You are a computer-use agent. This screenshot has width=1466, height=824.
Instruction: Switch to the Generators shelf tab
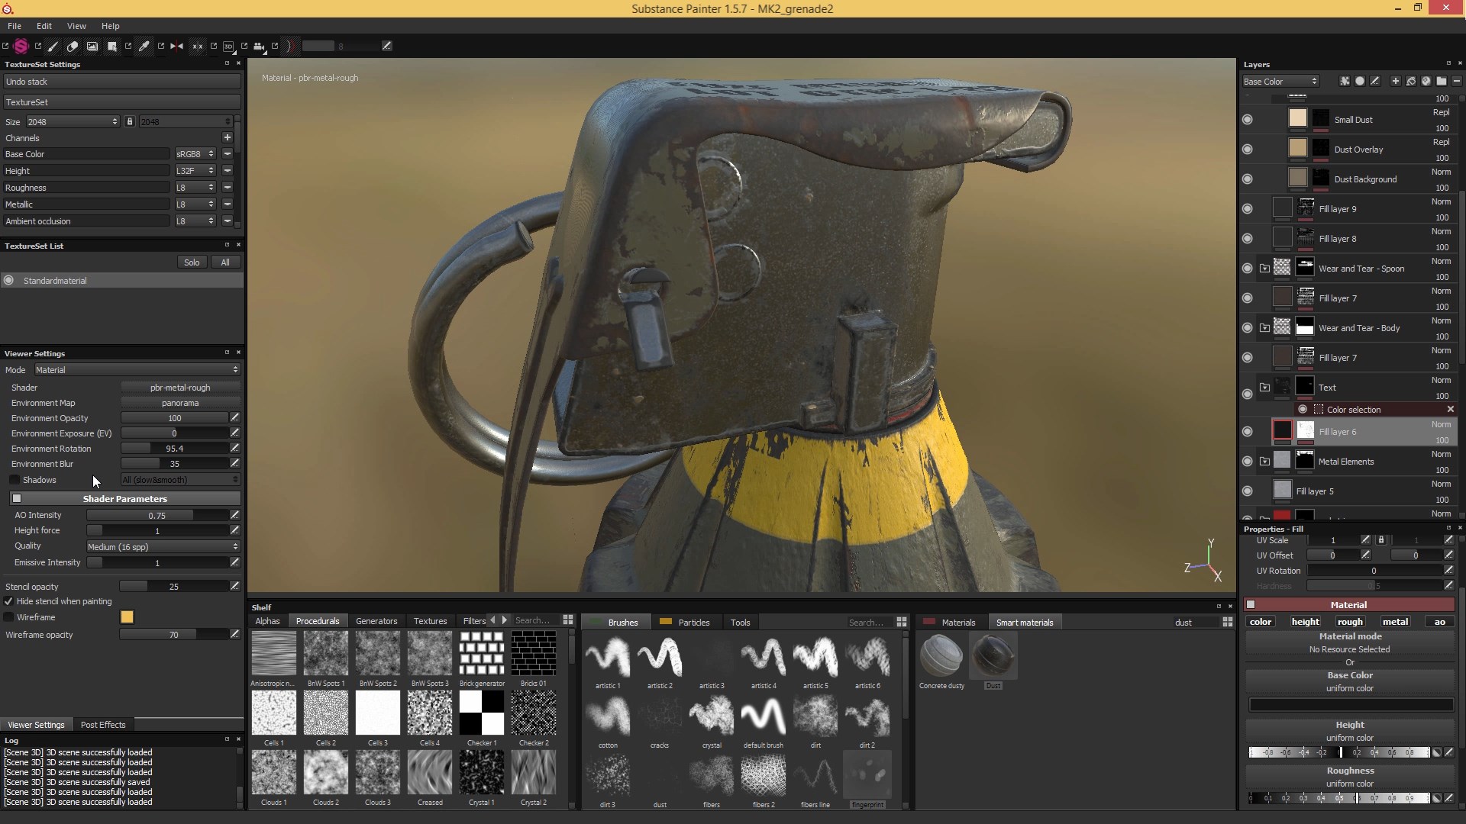coord(376,621)
